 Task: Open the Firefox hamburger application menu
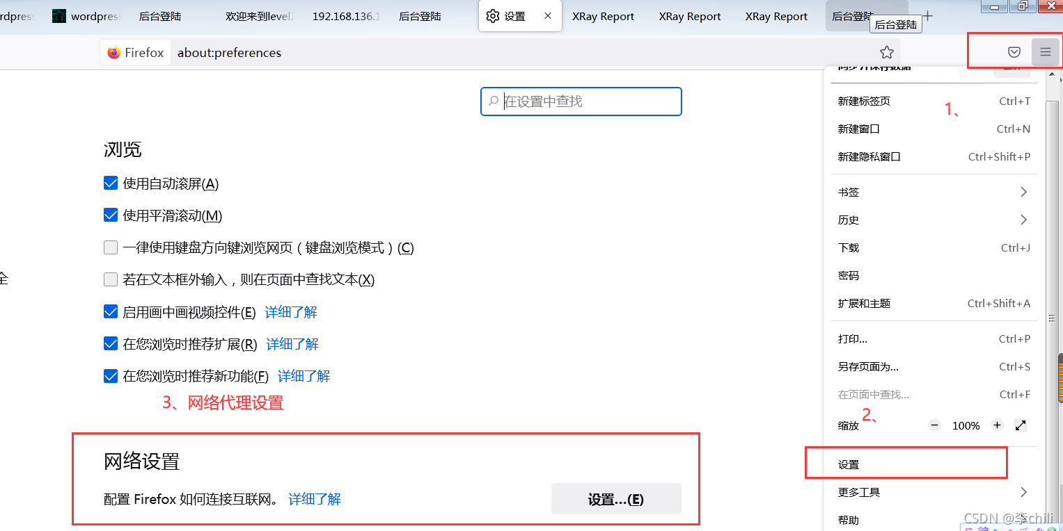pyautogui.click(x=1046, y=52)
